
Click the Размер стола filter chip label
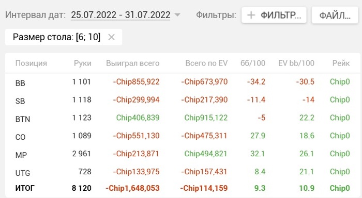[56, 37]
